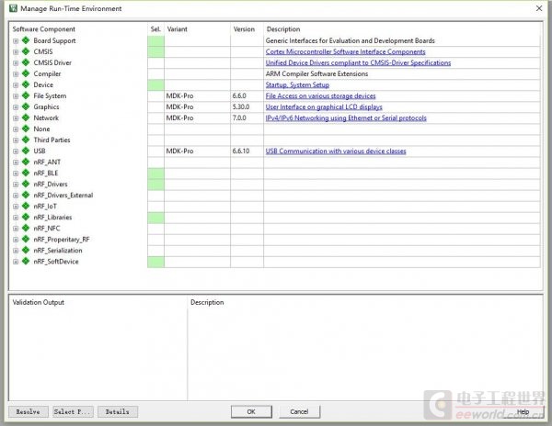The width and height of the screenshot is (552, 426).
Task: Expand the Device tree node
Action: (x=16, y=85)
